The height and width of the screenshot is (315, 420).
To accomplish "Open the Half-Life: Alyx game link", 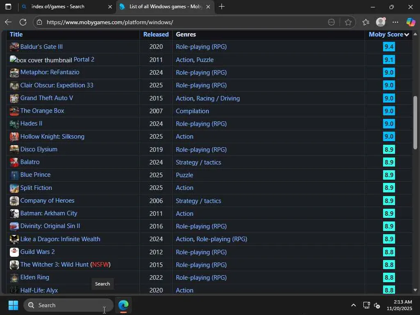I will [x=39, y=290].
